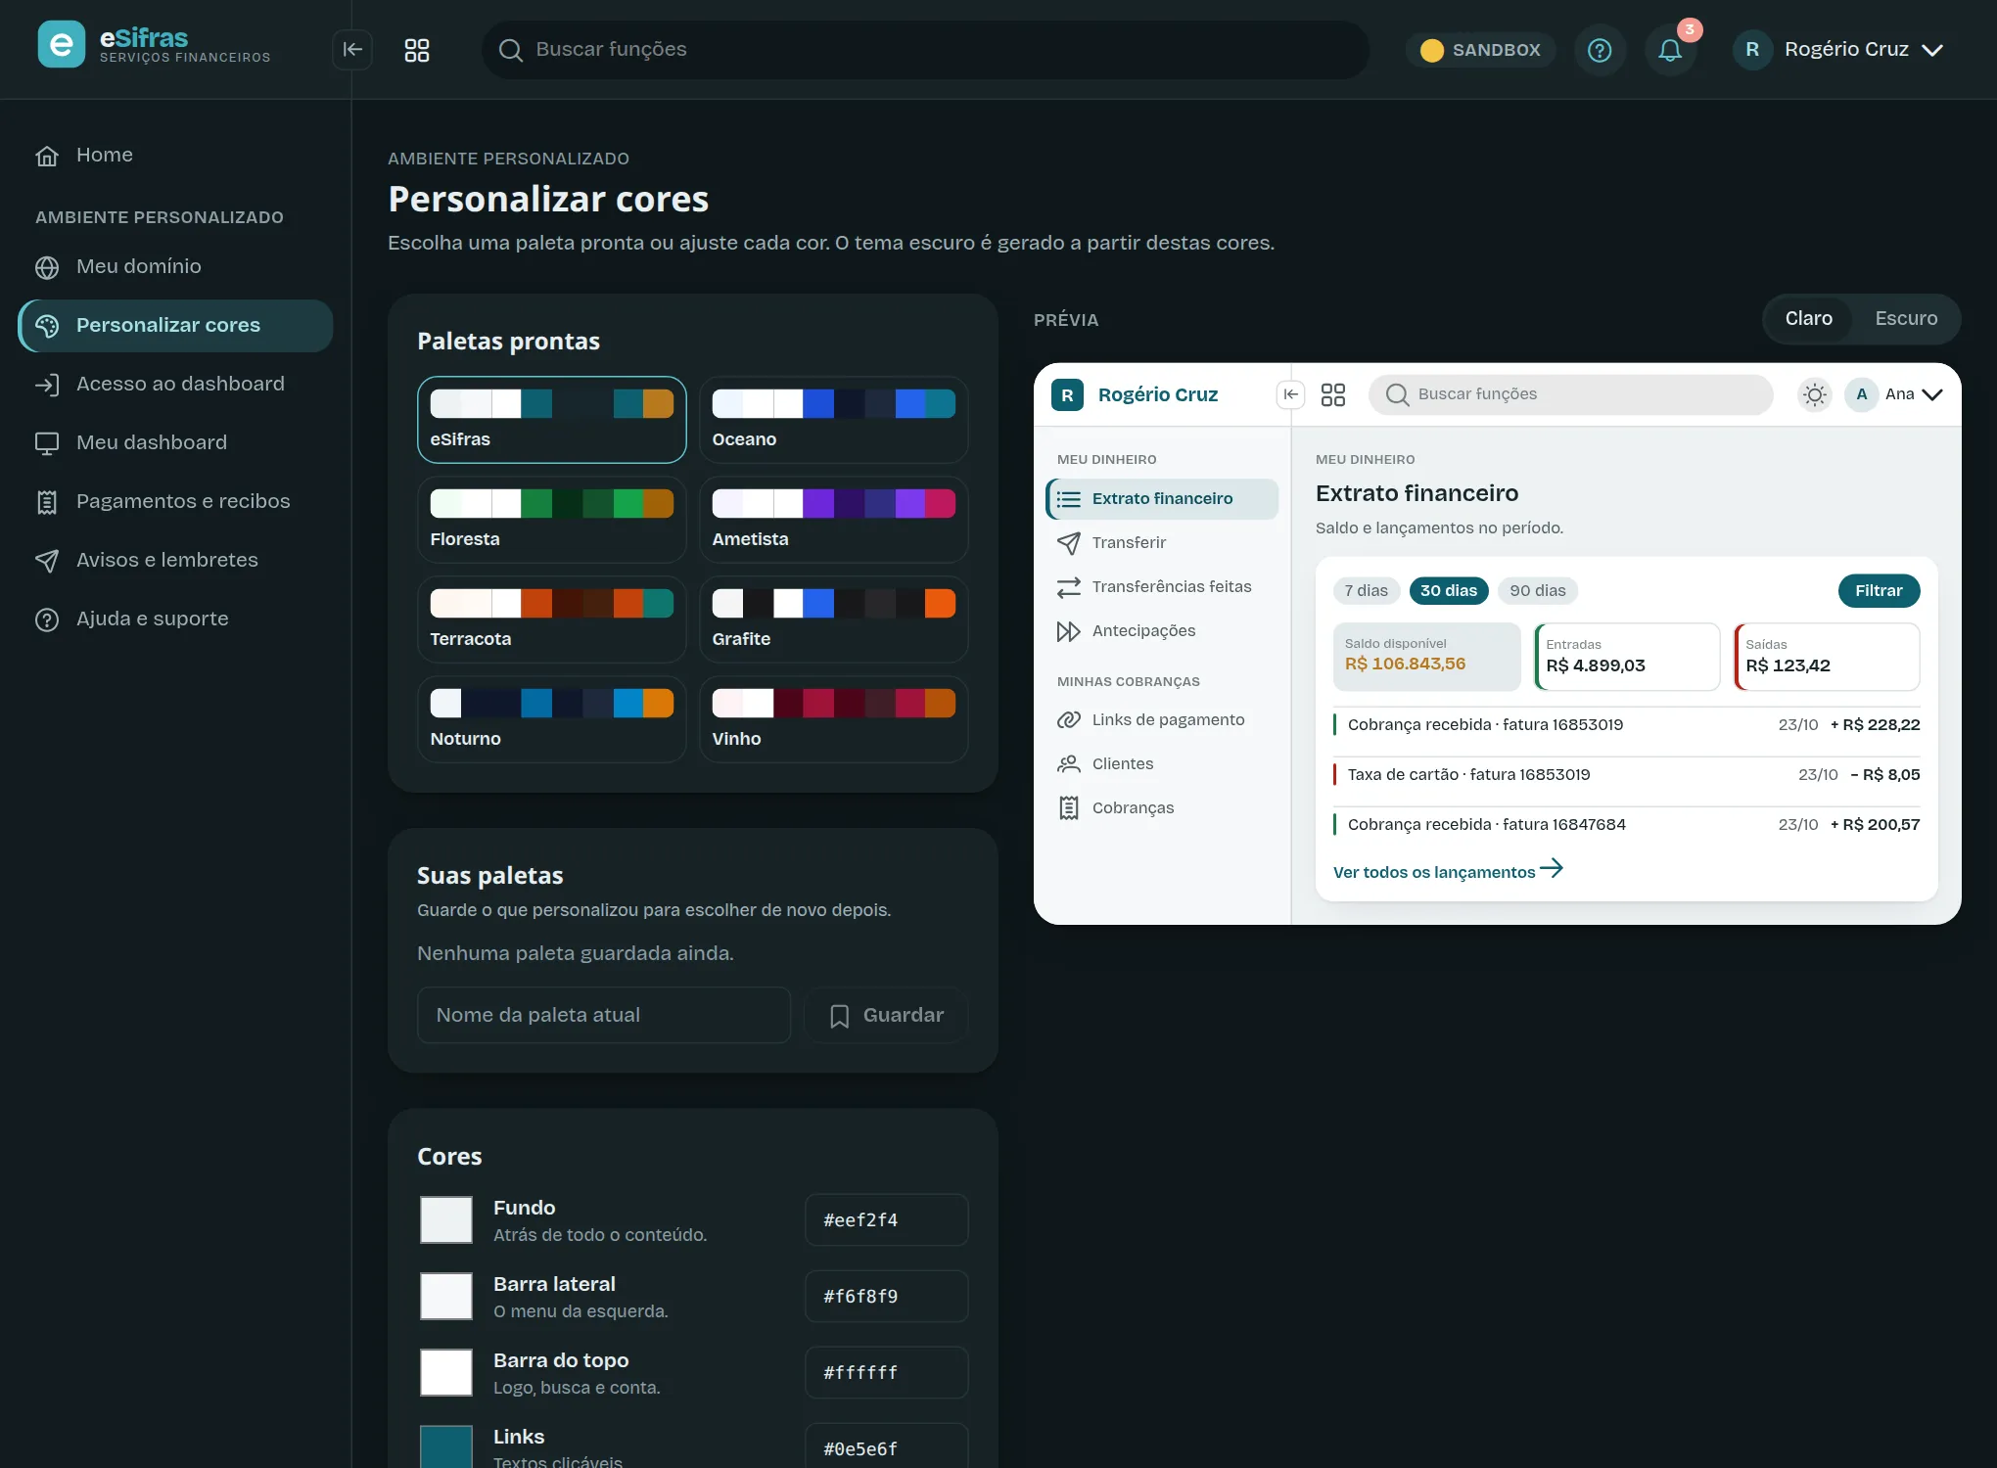Screen dimensions: 1997x1468
Task: Collapse the sidebar with the arrow icon
Action: (x=352, y=50)
